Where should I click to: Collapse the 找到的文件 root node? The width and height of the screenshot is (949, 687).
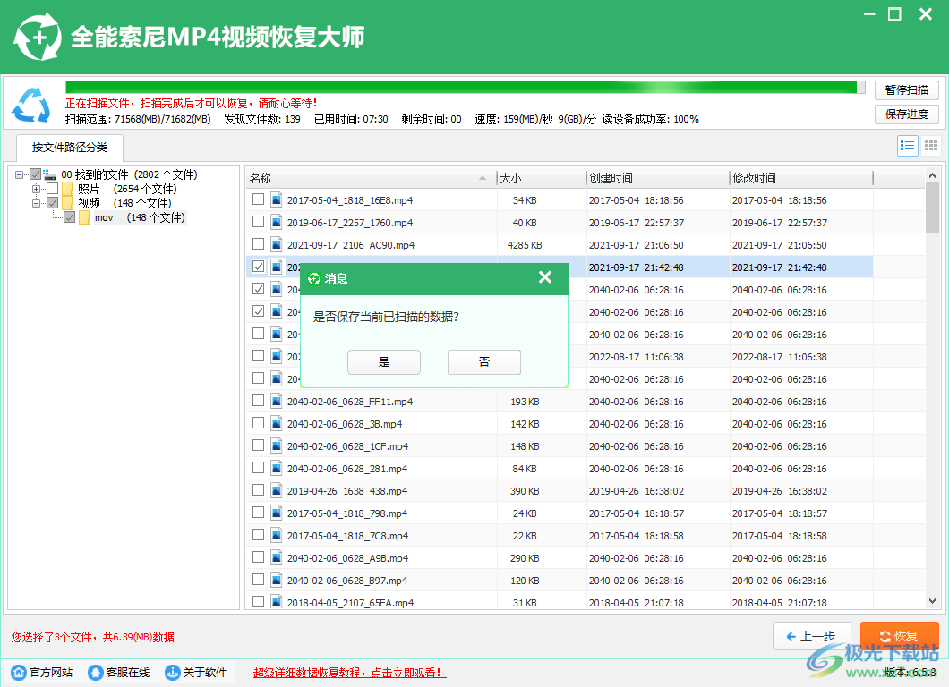coord(20,174)
